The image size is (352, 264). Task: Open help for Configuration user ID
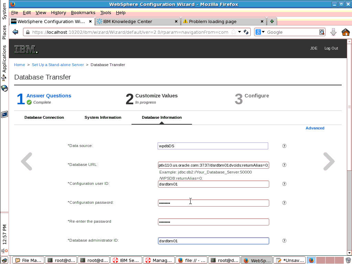click(284, 184)
